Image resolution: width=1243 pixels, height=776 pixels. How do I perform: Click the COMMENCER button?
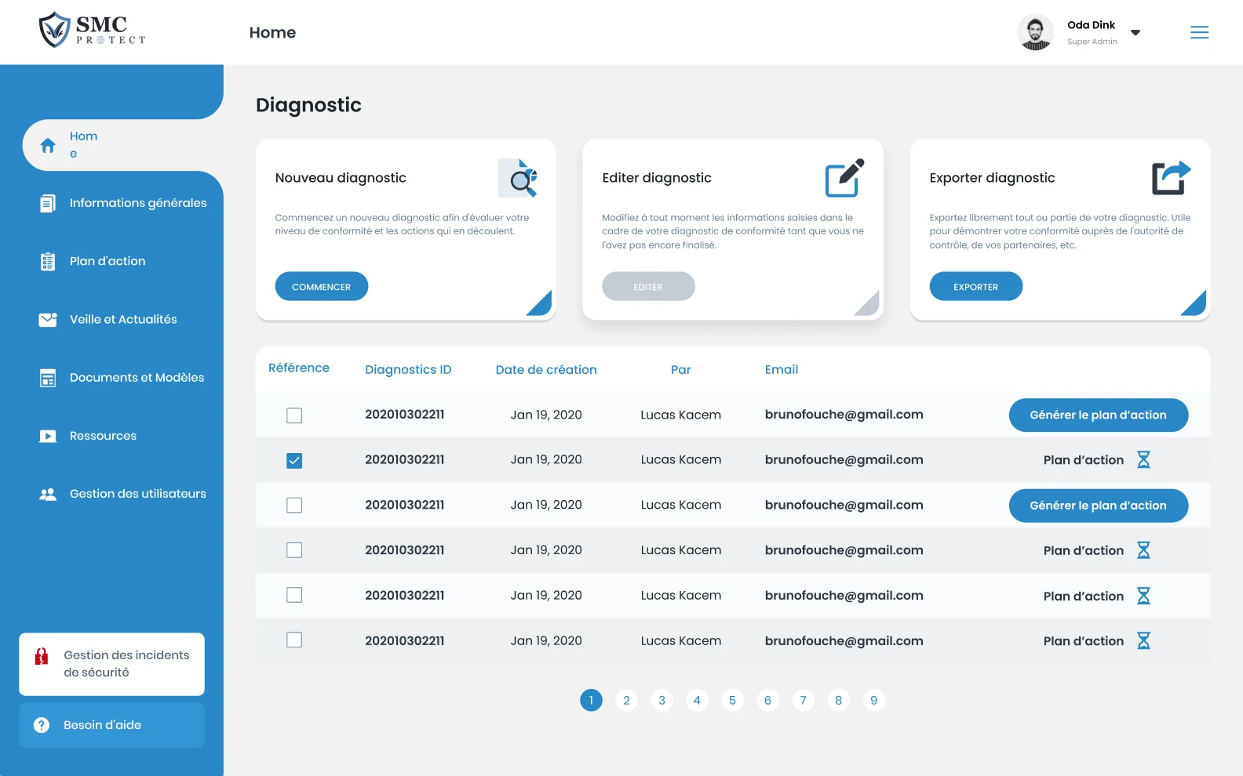pyautogui.click(x=322, y=286)
